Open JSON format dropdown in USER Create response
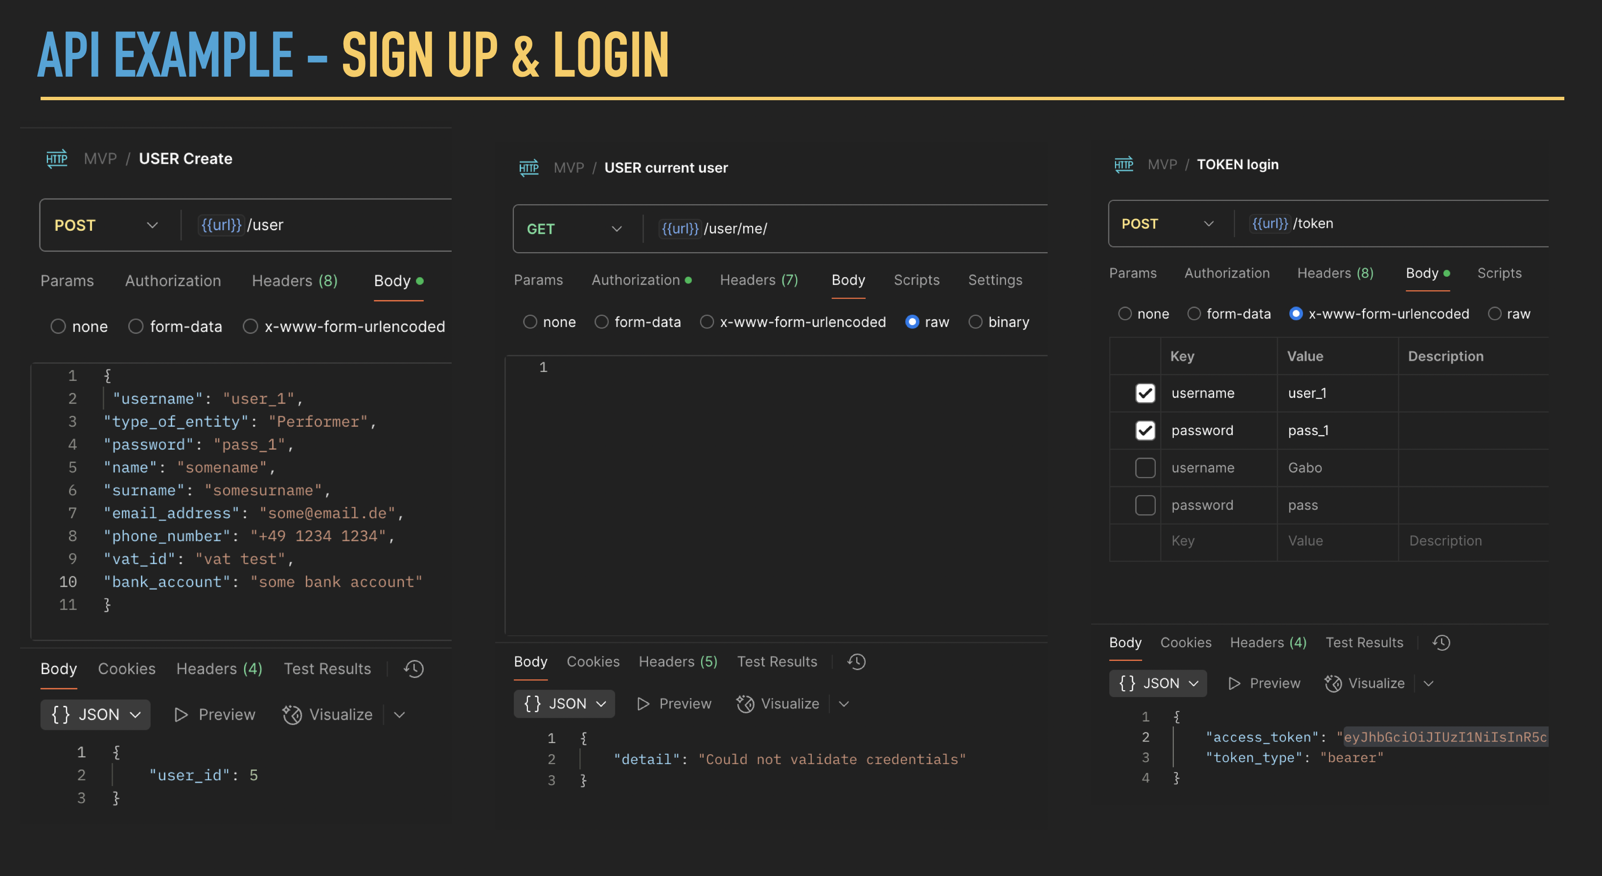This screenshot has width=1602, height=876. click(95, 715)
